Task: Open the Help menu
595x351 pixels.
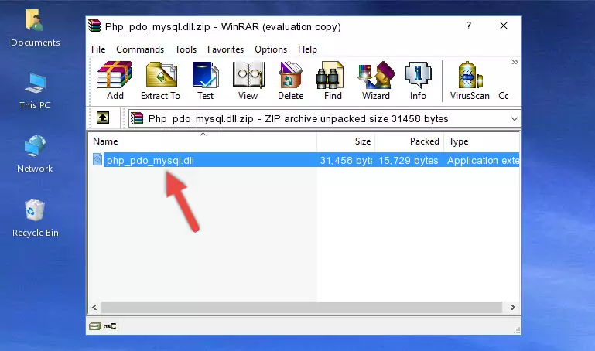Action: click(x=307, y=49)
